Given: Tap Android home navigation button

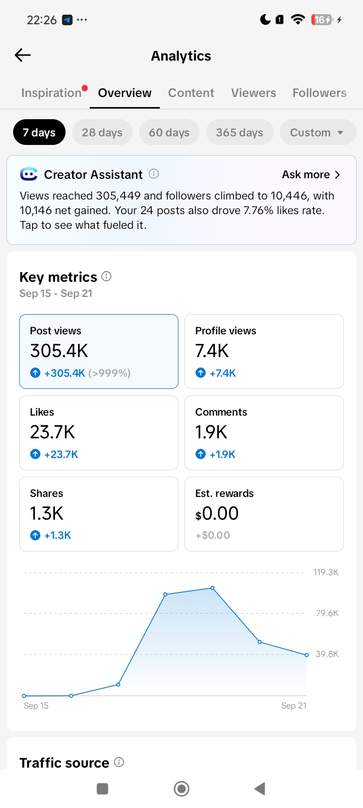Looking at the screenshot, I should click(181, 789).
